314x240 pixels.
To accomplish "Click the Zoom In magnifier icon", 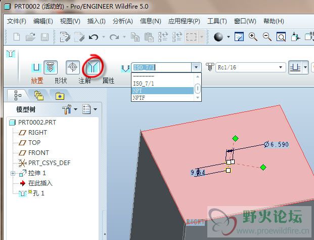I will tap(253, 36).
